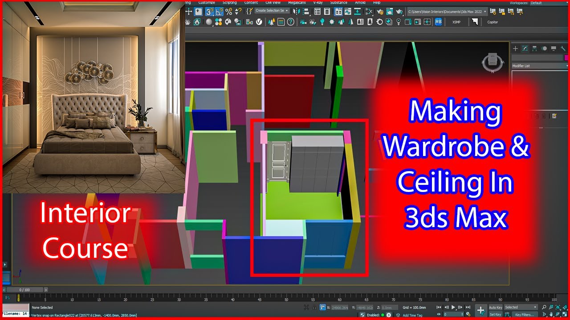Toggle the selection lock padlock icon

(x=315, y=307)
